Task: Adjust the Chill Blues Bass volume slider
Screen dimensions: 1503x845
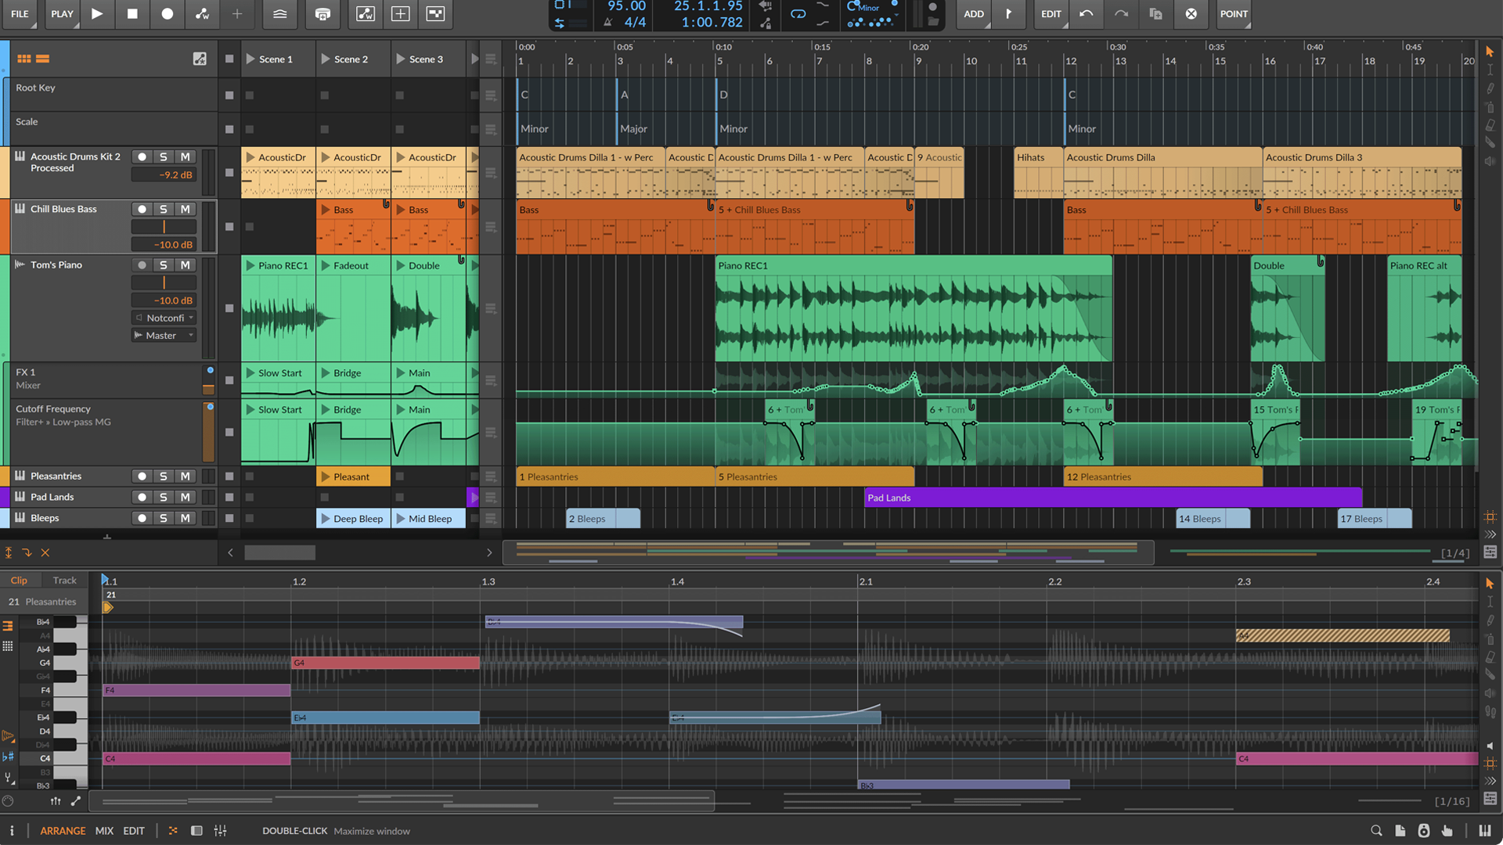Action: click(x=164, y=226)
